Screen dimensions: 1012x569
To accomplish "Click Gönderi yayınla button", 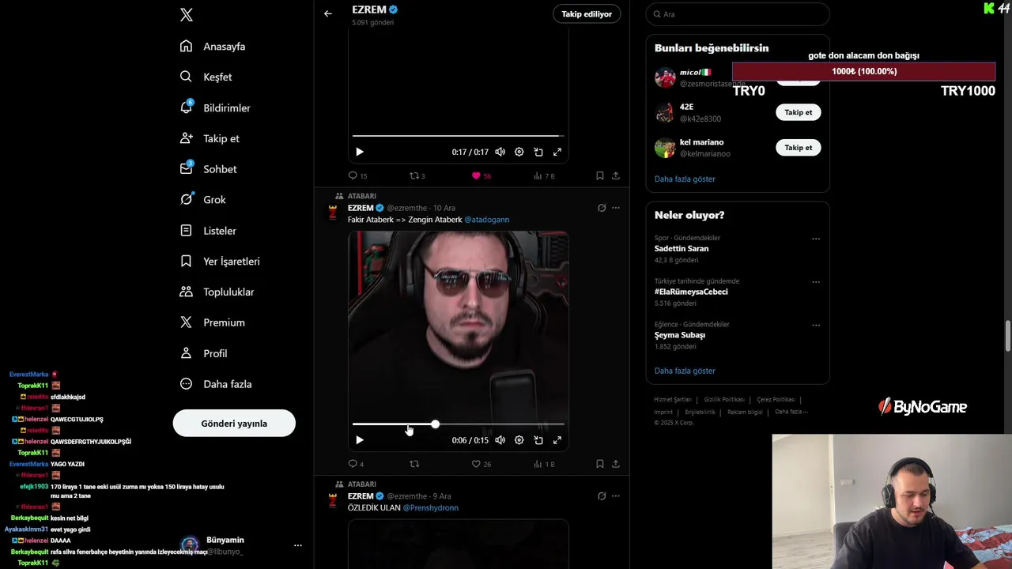I will coord(234,424).
